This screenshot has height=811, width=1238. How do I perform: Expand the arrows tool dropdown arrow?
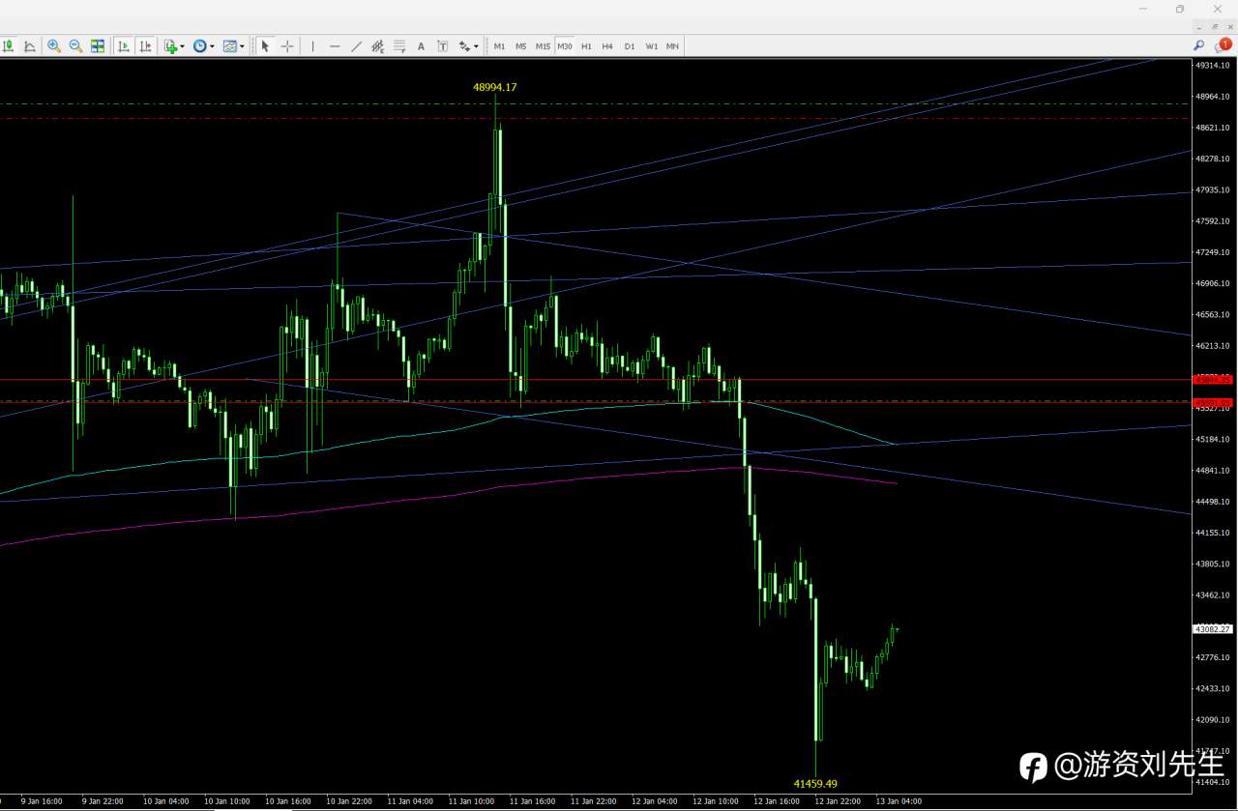[x=476, y=45]
